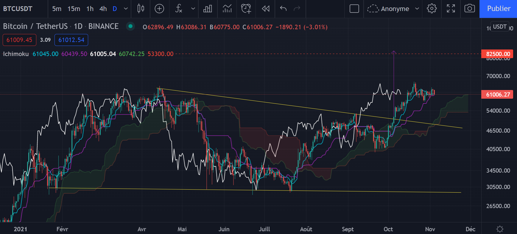Open chart settings gear icon
Screen dimensions: 517x234
(x=432, y=9)
